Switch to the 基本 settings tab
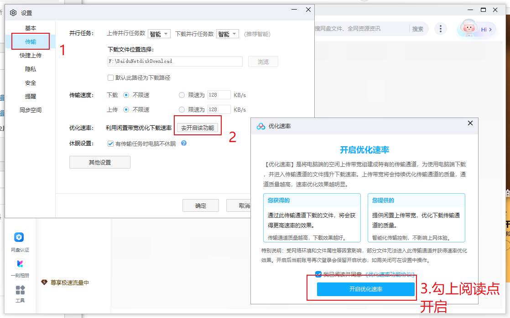510x318 pixels. (x=31, y=28)
